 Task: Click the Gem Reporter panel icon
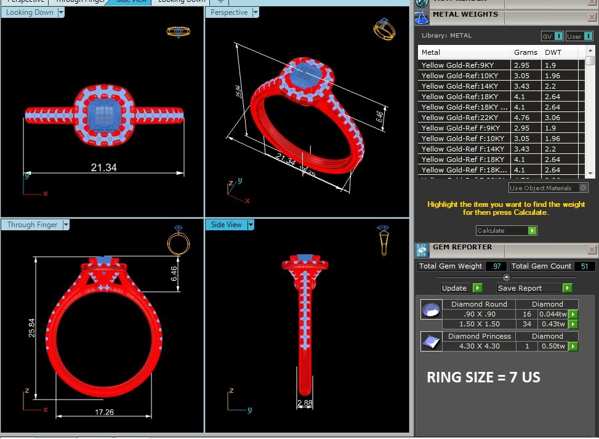click(x=422, y=249)
